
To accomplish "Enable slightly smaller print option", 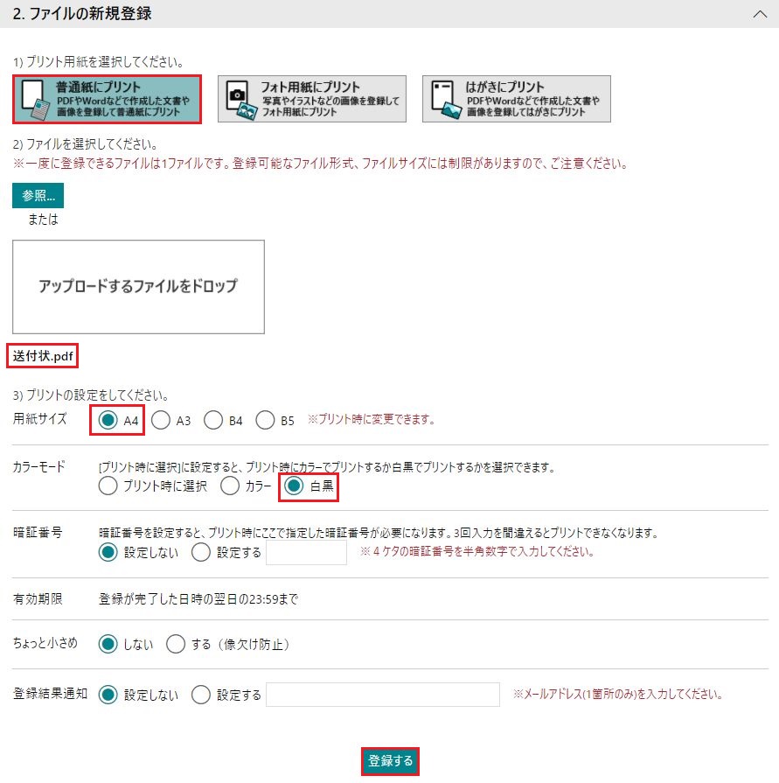I will click(x=176, y=645).
